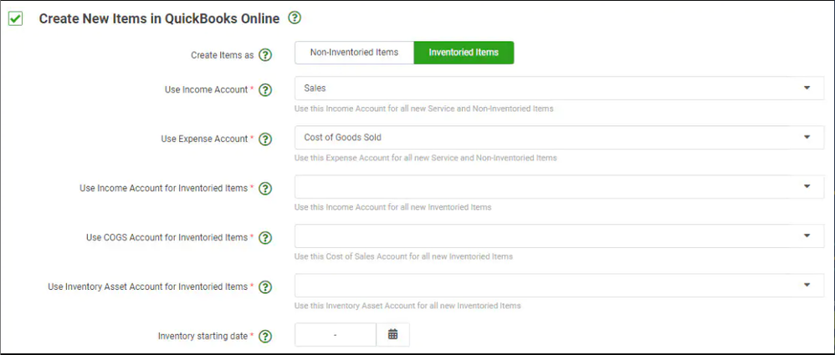Select the Inventoried Items option

pos(464,53)
